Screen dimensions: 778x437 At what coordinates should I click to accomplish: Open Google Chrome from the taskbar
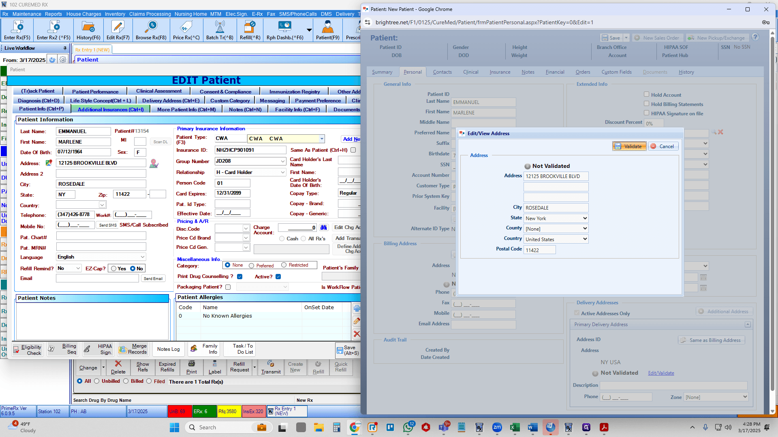click(x=355, y=427)
